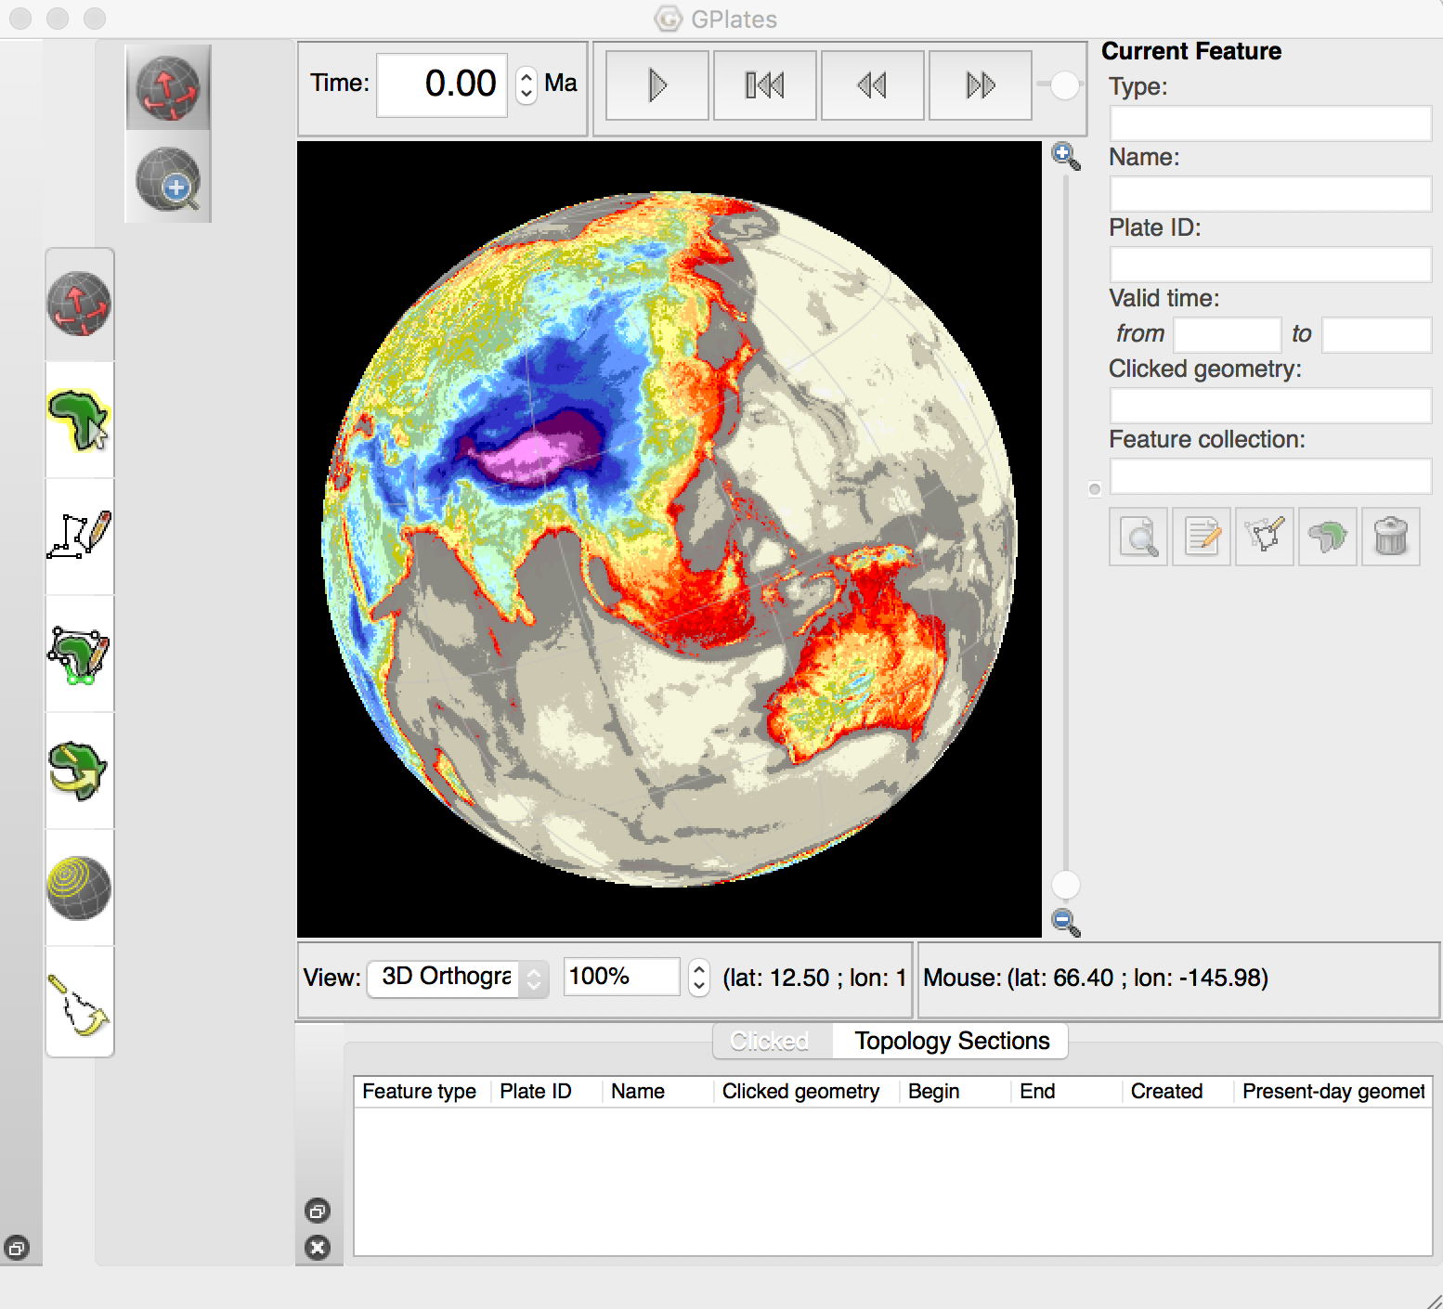Click the Type field in Current Feature
Screen dimensions: 1443x1309
coord(1270,123)
